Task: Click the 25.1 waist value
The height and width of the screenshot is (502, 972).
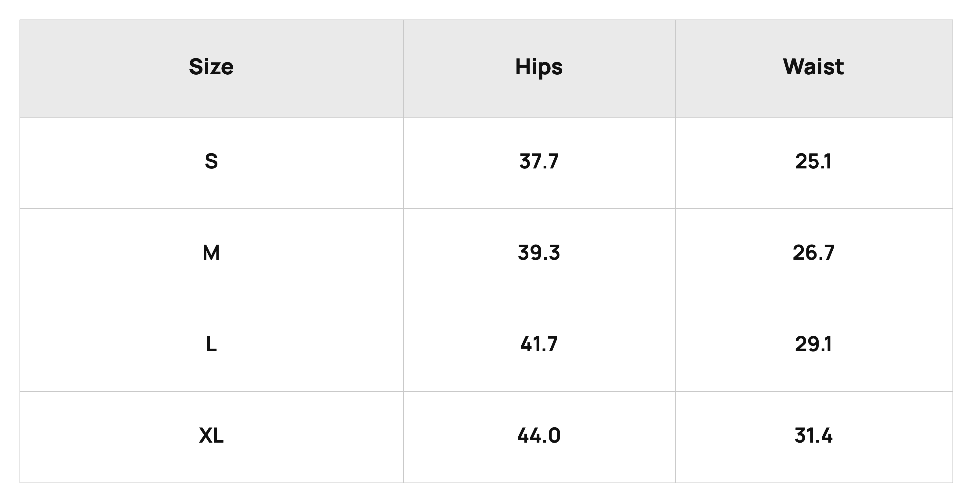Action: tap(813, 162)
